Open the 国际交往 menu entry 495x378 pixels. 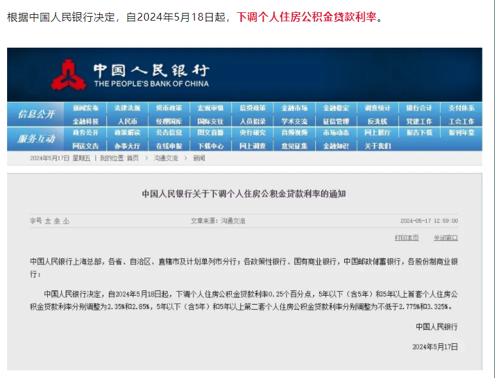coord(211,122)
